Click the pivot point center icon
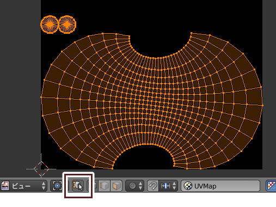Image resolution: width=276 pixels, height=207 pixels. (x=57, y=186)
